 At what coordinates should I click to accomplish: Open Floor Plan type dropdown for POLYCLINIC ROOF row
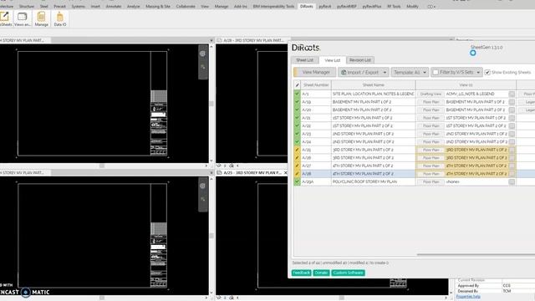click(431, 182)
